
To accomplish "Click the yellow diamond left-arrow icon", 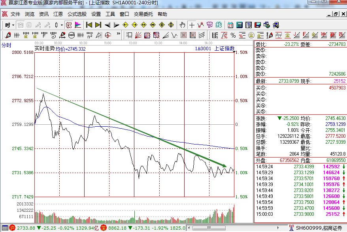I will [126, 25].
